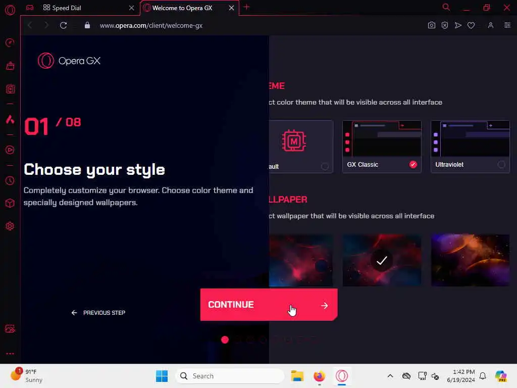Click the Opera GX logo on the page
The width and height of the screenshot is (517, 388).
click(x=69, y=61)
